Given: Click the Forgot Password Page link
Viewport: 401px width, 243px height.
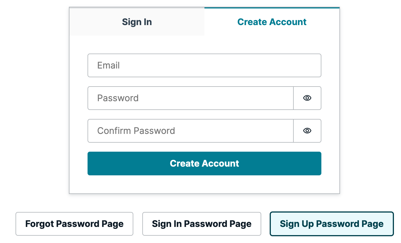Looking at the screenshot, I should [74, 224].
